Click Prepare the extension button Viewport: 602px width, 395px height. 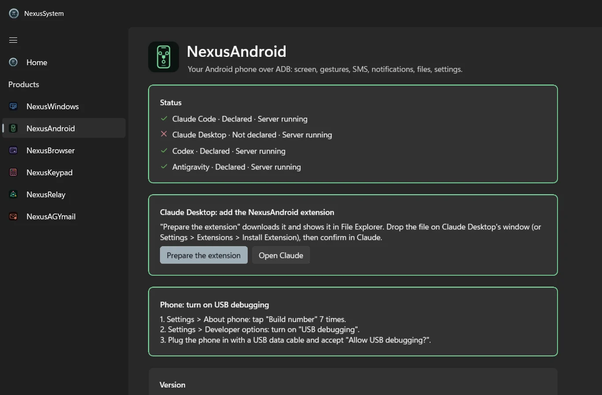coord(204,255)
